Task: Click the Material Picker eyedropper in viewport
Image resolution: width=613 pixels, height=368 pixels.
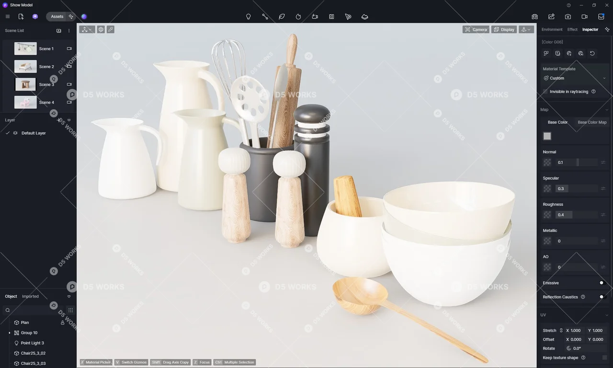Action: pos(111,30)
